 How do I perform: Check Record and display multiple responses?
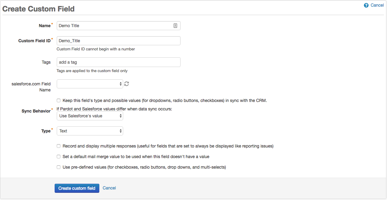click(x=59, y=146)
